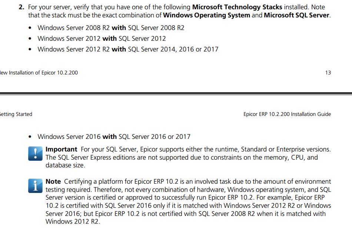Click the "Epicor ERP 10.2.200 Installation Guide" header
352x240 pixels.
coord(287,114)
